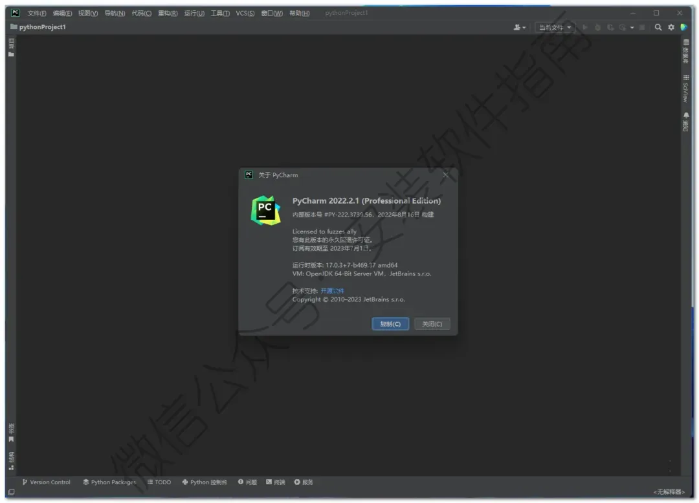Open the 视图(V) menu

(x=88, y=14)
